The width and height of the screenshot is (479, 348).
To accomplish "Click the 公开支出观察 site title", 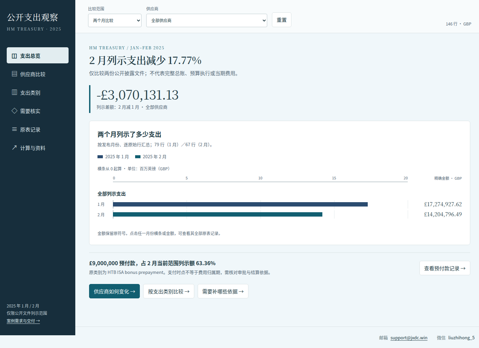I will 33,17.
